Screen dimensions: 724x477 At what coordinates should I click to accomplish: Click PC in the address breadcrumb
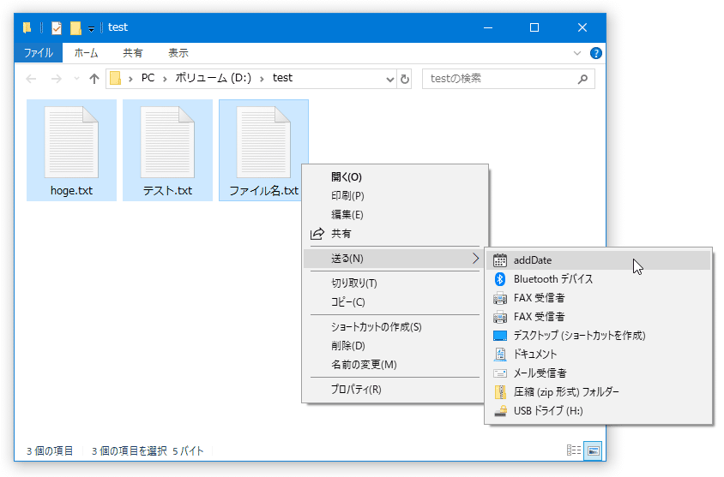pos(148,78)
